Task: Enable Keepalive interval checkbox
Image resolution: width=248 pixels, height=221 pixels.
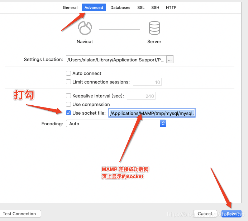Action: (68, 96)
